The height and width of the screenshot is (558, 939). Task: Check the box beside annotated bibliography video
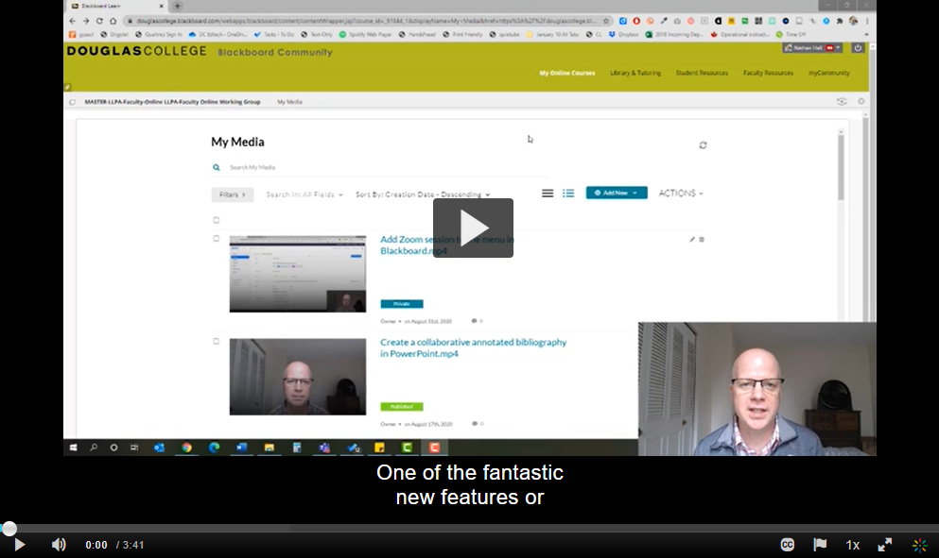tap(217, 342)
